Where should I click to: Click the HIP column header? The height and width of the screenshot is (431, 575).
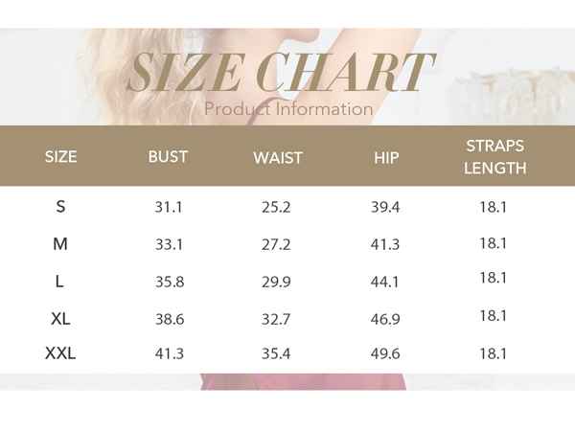coord(386,158)
